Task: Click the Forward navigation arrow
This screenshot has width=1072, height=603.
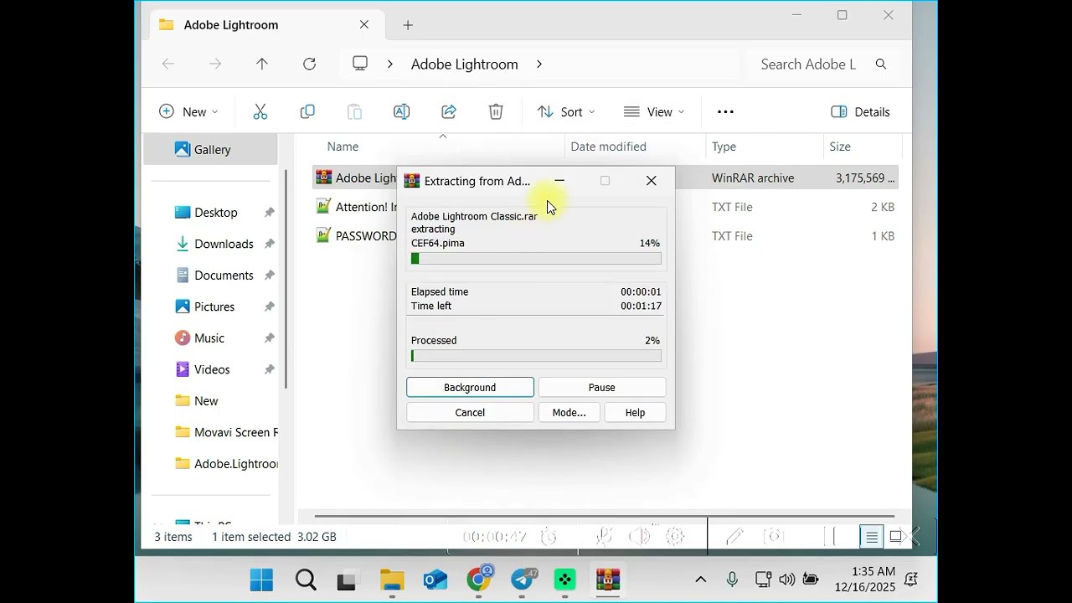Action: (215, 64)
